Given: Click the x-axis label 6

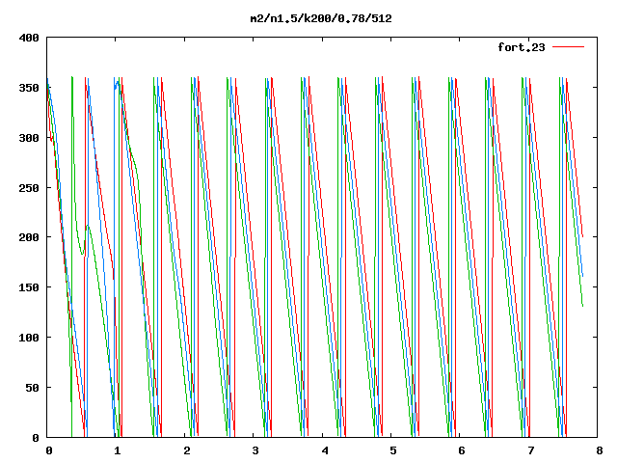Looking at the screenshot, I should coord(462,450).
